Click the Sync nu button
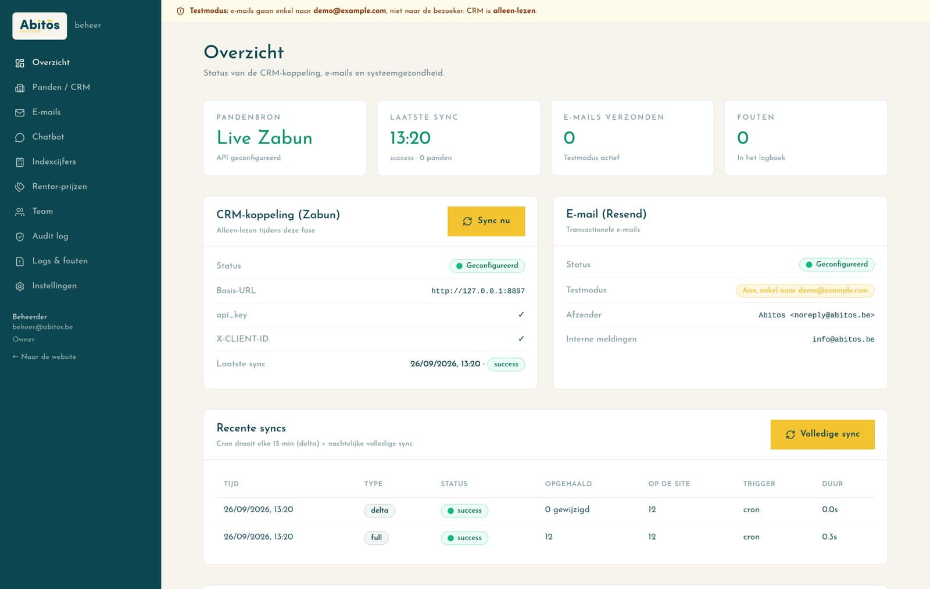The width and height of the screenshot is (930, 589). pos(486,221)
